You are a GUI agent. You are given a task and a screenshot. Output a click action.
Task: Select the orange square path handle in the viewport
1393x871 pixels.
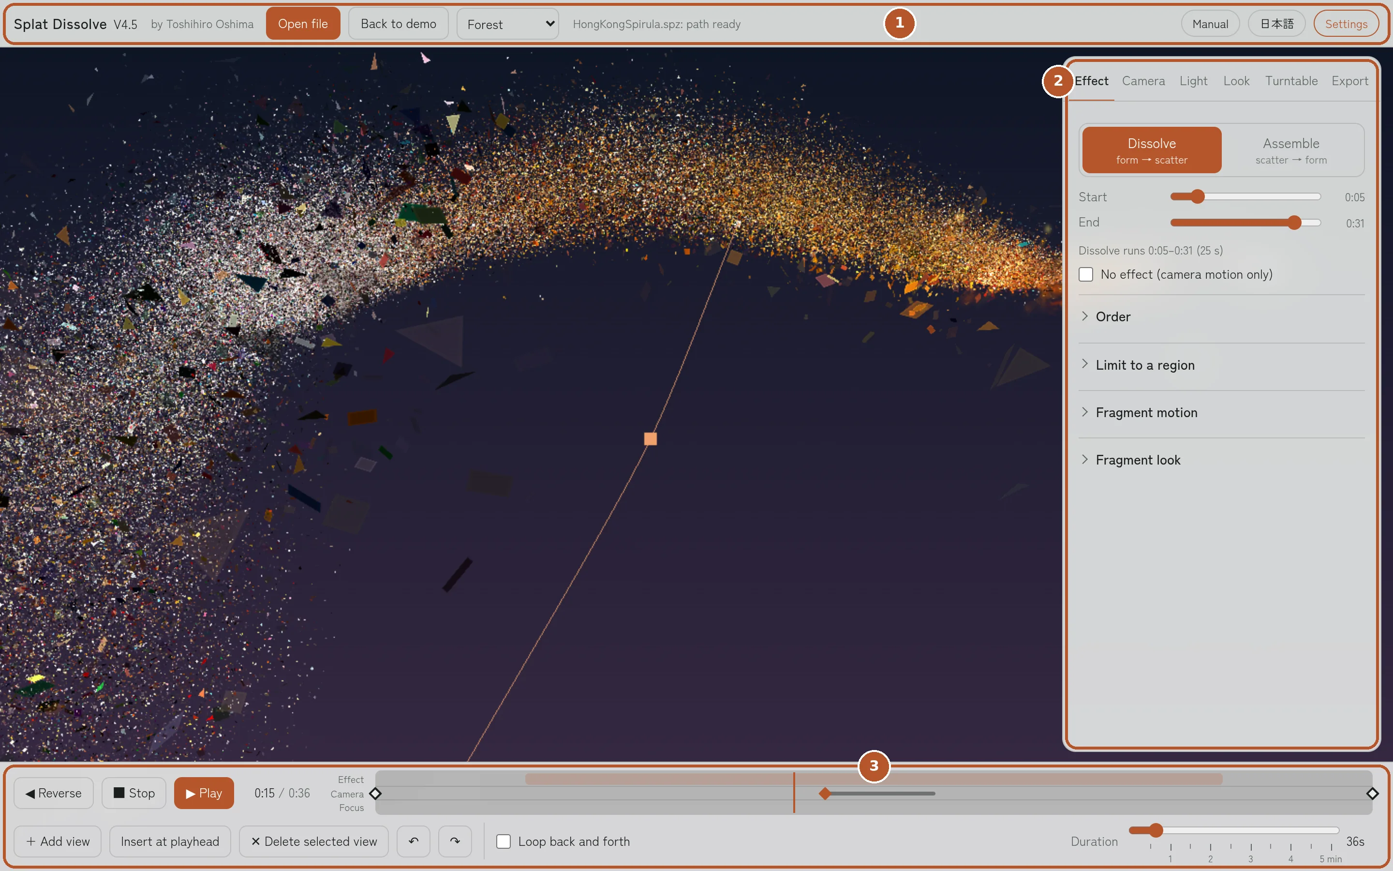click(x=651, y=439)
